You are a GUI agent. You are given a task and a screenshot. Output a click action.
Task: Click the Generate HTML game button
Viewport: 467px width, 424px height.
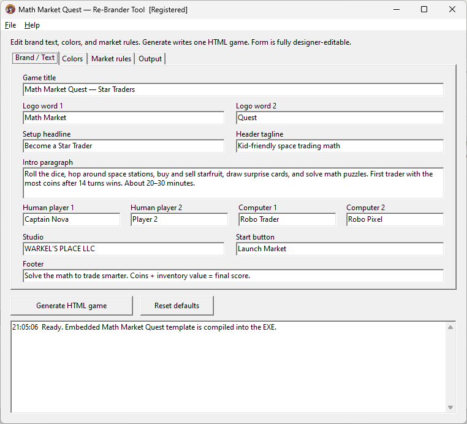[x=72, y=306]
